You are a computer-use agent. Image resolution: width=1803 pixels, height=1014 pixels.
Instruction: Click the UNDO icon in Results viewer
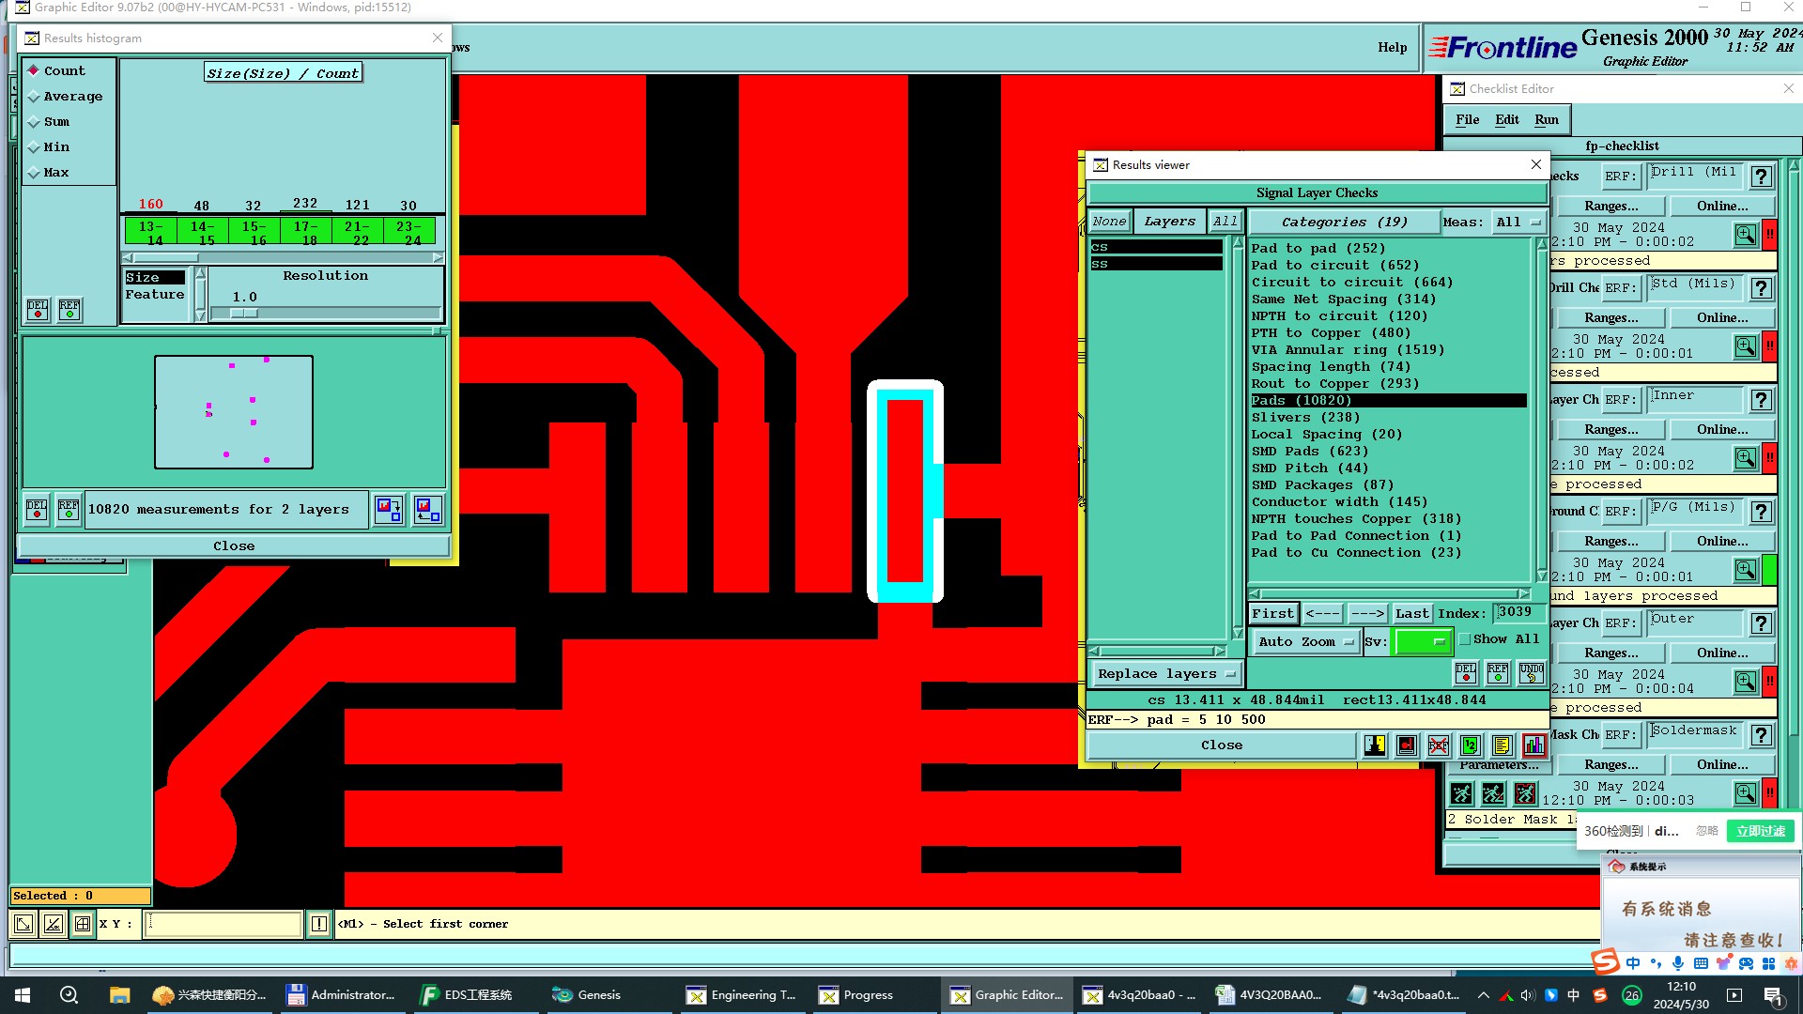click(1532, 672)
